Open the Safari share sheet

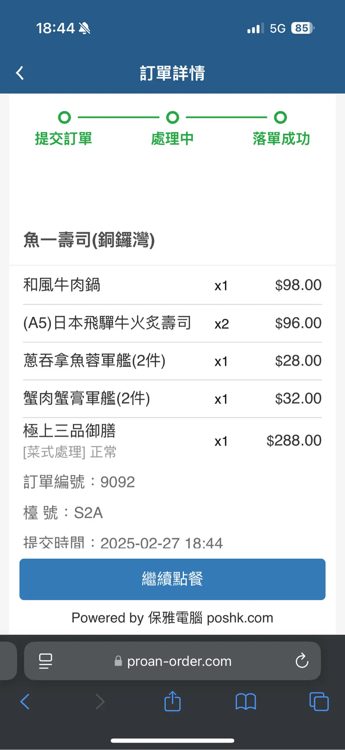tap(173, 701)
